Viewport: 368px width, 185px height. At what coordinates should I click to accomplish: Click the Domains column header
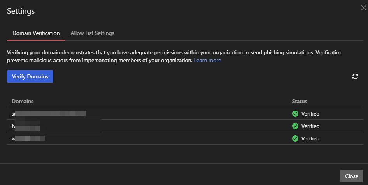click(23, 101)
